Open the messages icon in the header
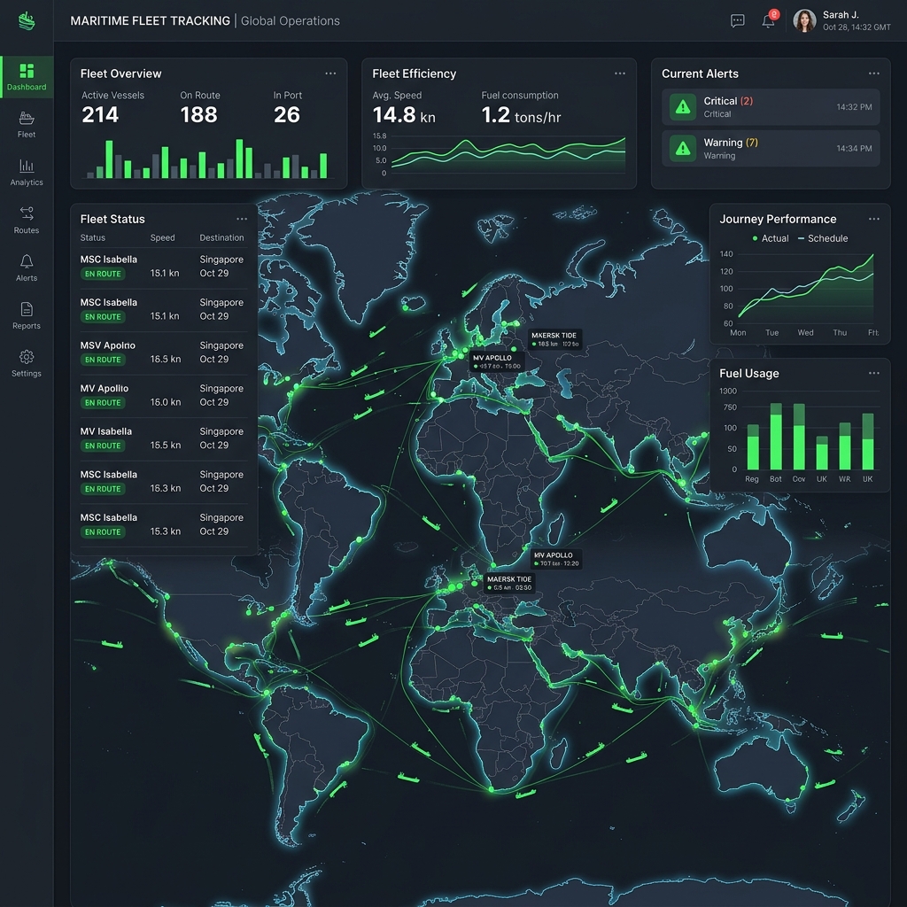Image resolution: width=907 pixels, height=907 pixels. (736, 19)
